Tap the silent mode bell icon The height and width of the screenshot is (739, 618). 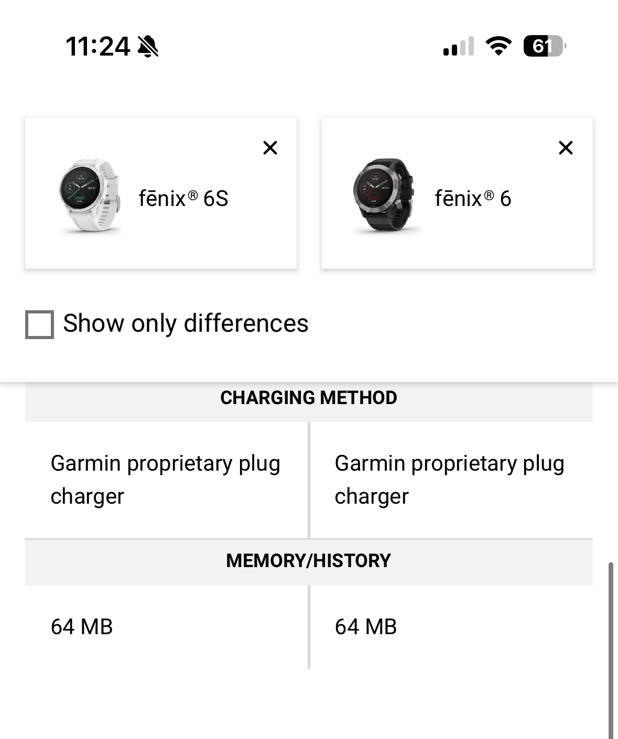pyautogui.click(x=148, y=46)
